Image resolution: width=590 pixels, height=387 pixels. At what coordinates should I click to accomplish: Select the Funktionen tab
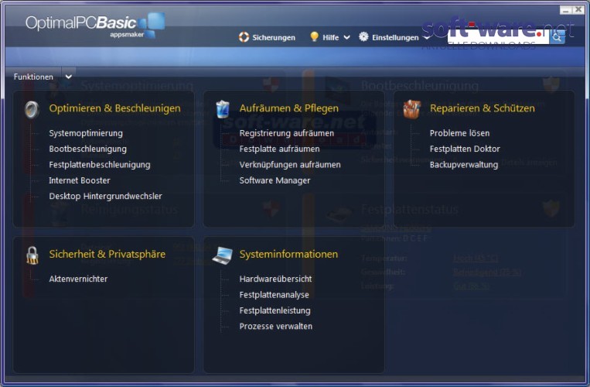pyautogui.click(x=33, y=77)
